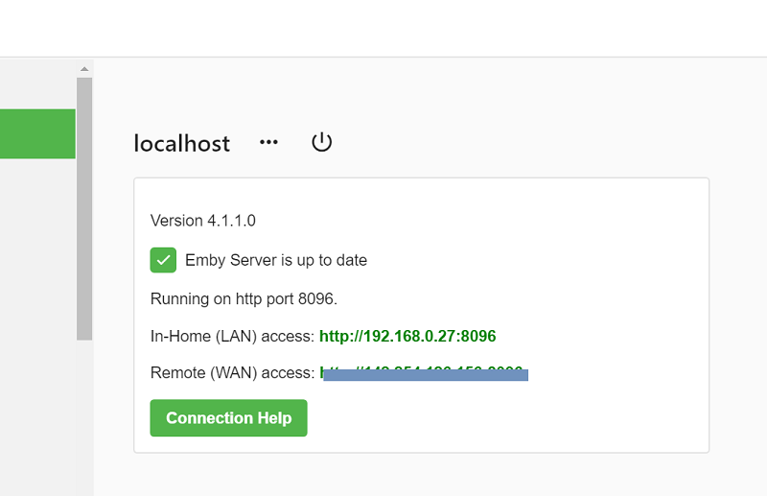Click the Connection Help button
The height and width of the screenshot is (496, 767).
228,417
